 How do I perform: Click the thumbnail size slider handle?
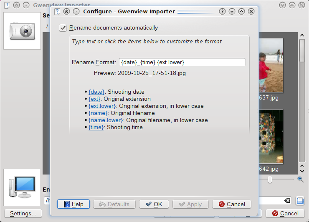coord(270,180)
